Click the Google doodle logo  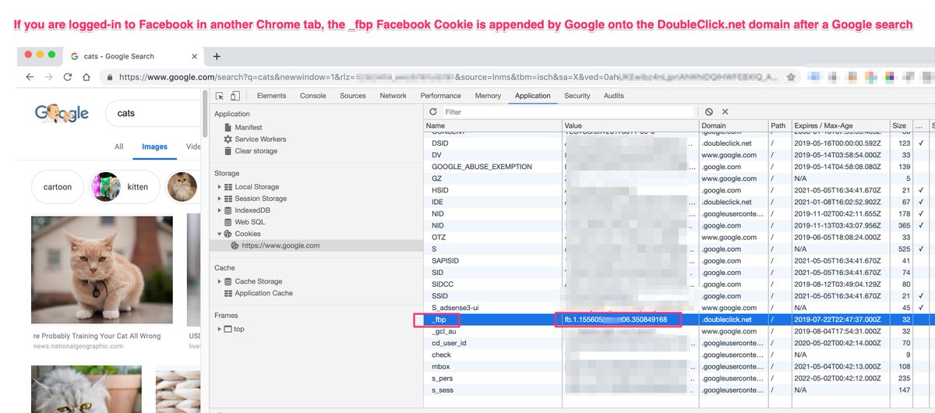[x=62, y=113]
